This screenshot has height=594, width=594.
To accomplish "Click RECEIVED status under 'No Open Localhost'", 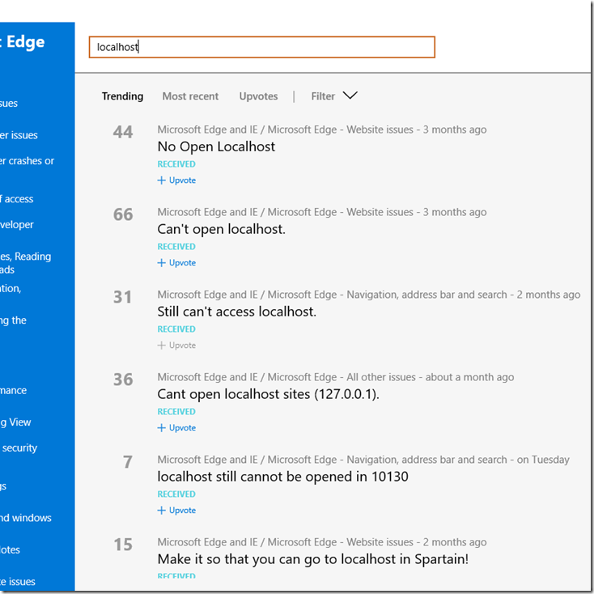I will [x=176, y=164].
